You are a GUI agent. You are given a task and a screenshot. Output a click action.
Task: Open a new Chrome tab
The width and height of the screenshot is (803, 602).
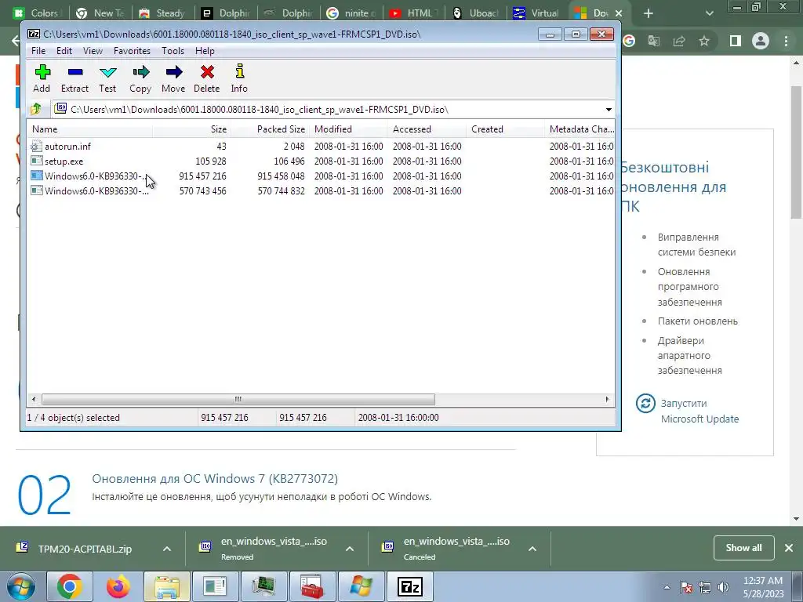(649, 13)
